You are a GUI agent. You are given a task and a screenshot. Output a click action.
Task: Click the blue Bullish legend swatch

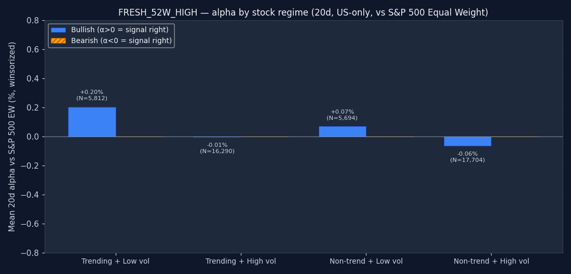coord(58,30)
